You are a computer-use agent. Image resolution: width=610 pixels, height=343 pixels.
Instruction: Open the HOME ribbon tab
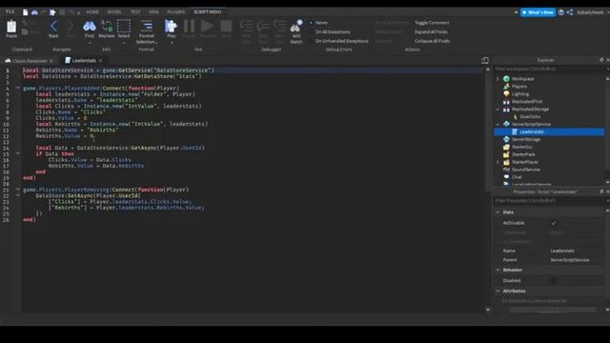click(x=92, y=12)
